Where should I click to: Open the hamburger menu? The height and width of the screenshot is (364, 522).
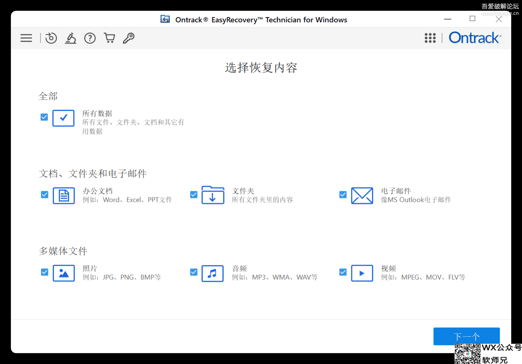(26, 38)
